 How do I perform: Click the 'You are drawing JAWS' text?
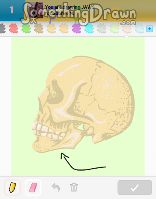tap(70, 7)
